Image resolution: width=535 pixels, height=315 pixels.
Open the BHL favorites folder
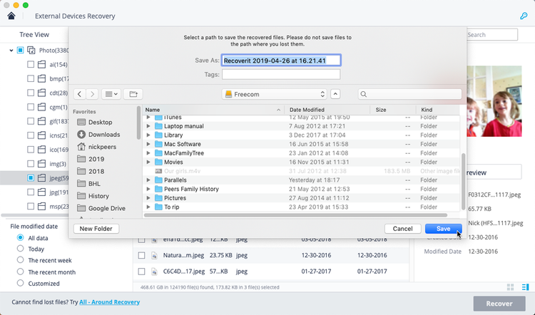click(88, 183)
